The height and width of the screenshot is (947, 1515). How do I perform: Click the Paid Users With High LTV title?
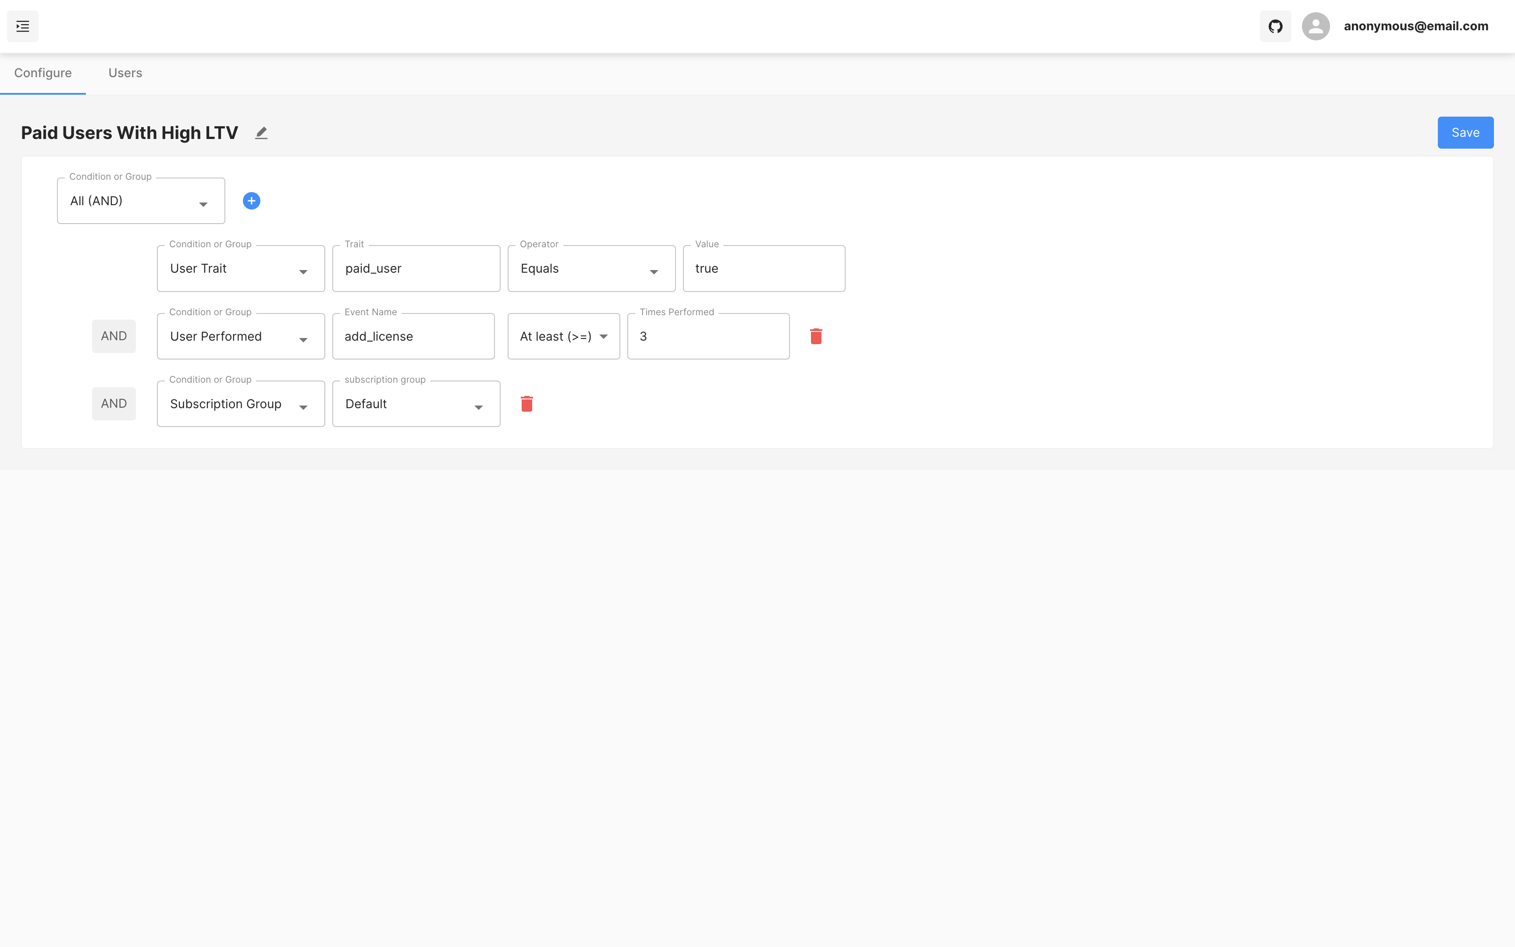(130, 133)
